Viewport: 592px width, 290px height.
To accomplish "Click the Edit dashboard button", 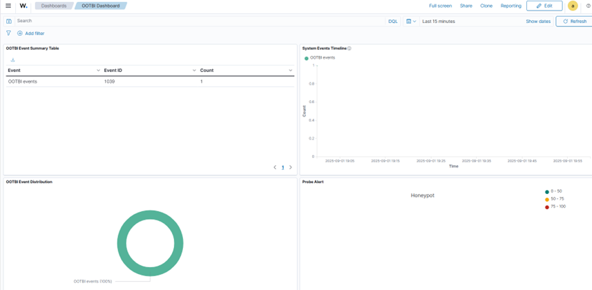I will coord(544,6).
